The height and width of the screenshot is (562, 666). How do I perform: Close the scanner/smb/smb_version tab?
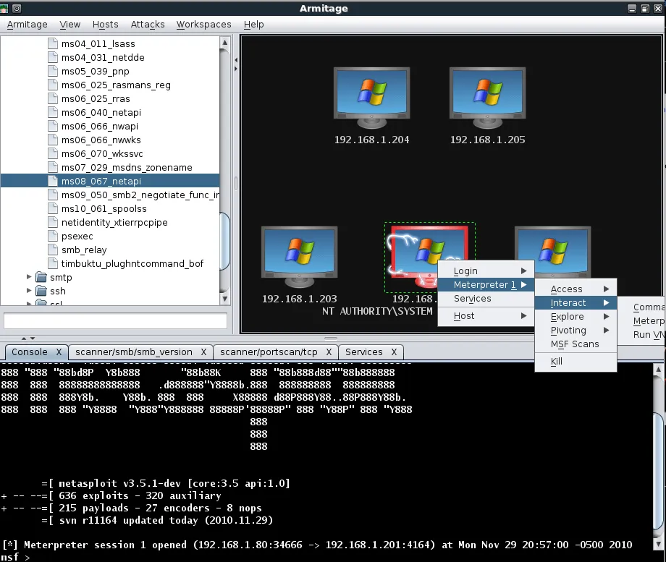204,352
